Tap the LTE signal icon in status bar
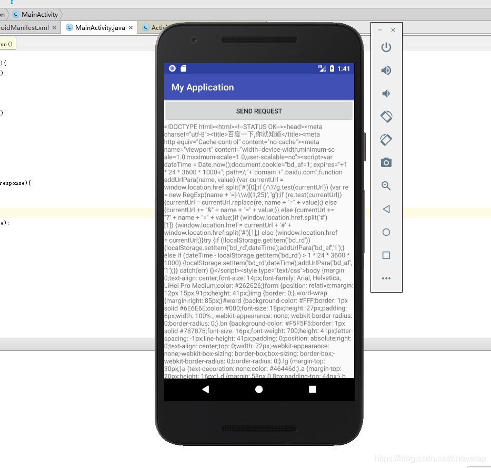The width and height of the screenshot is (491, 468). pyautogui.click(x=322, y=68)
